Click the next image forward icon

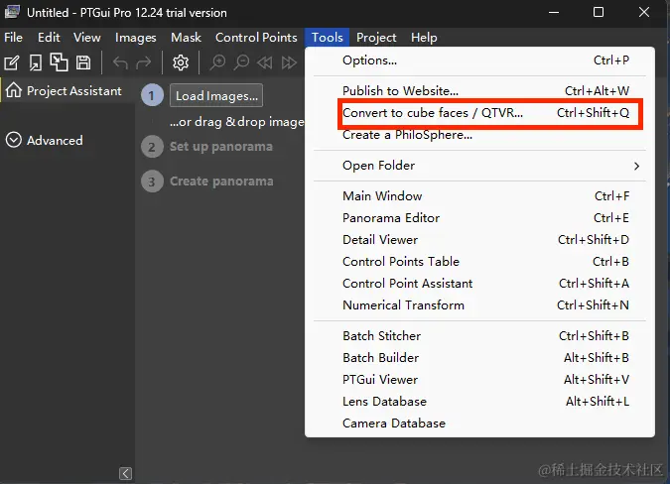pos(289,62)
